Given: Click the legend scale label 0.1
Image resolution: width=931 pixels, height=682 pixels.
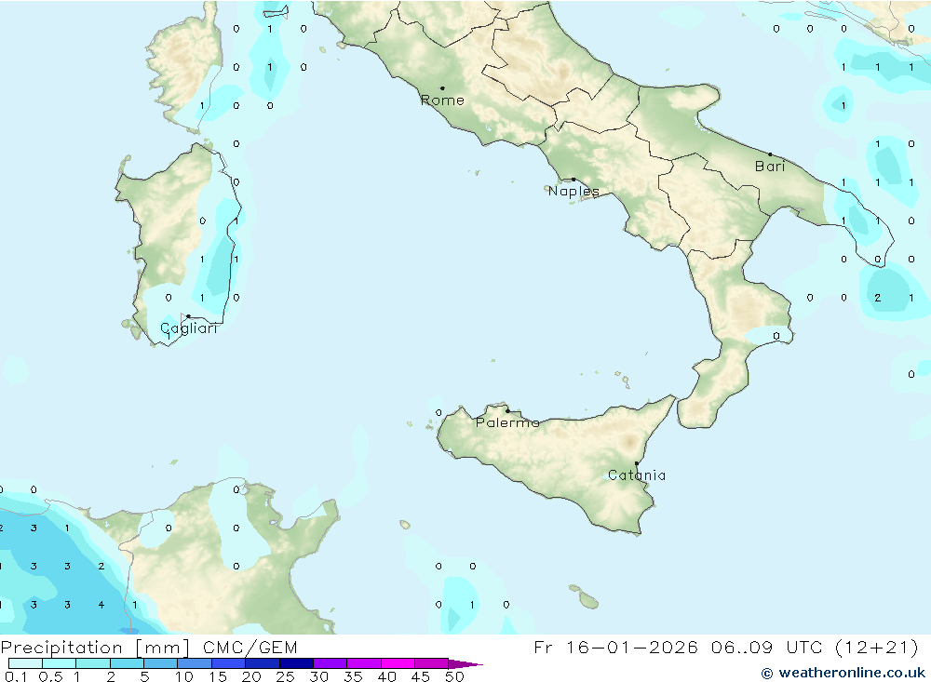Looking at the screenshot, I should point(16,676).
